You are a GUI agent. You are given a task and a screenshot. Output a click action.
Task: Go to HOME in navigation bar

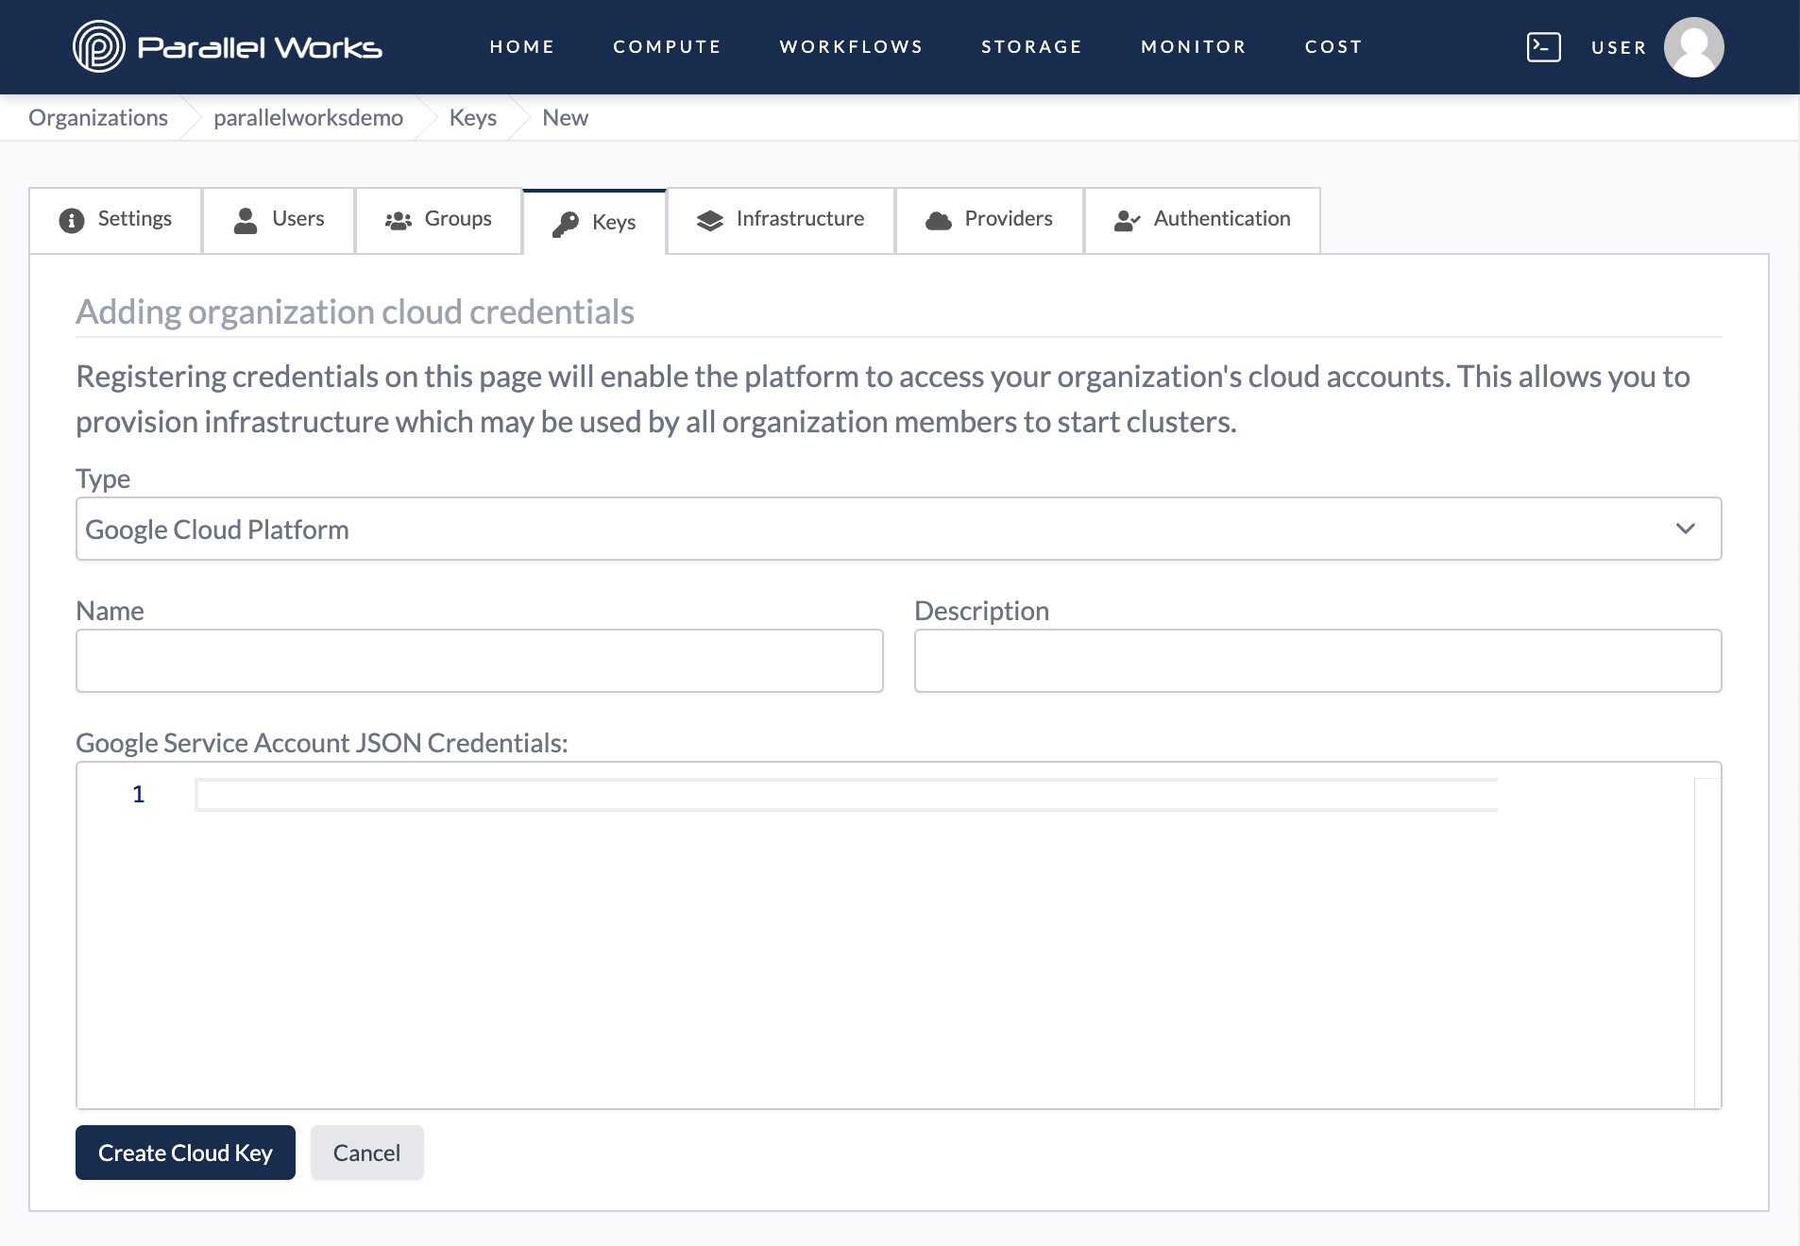(x=522, y=46)
